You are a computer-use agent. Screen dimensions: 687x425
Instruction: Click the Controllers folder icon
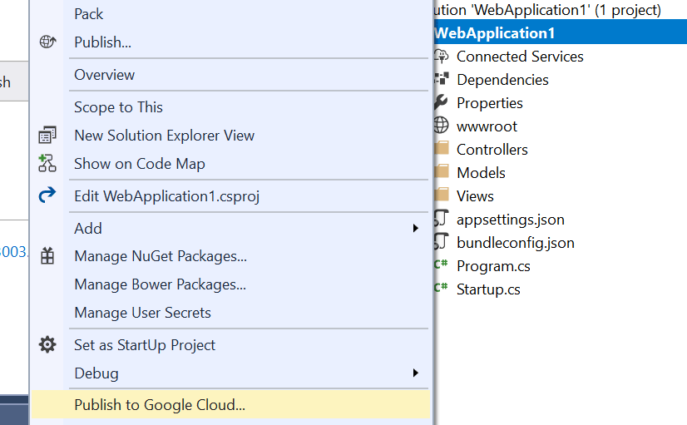coord(441,149)
